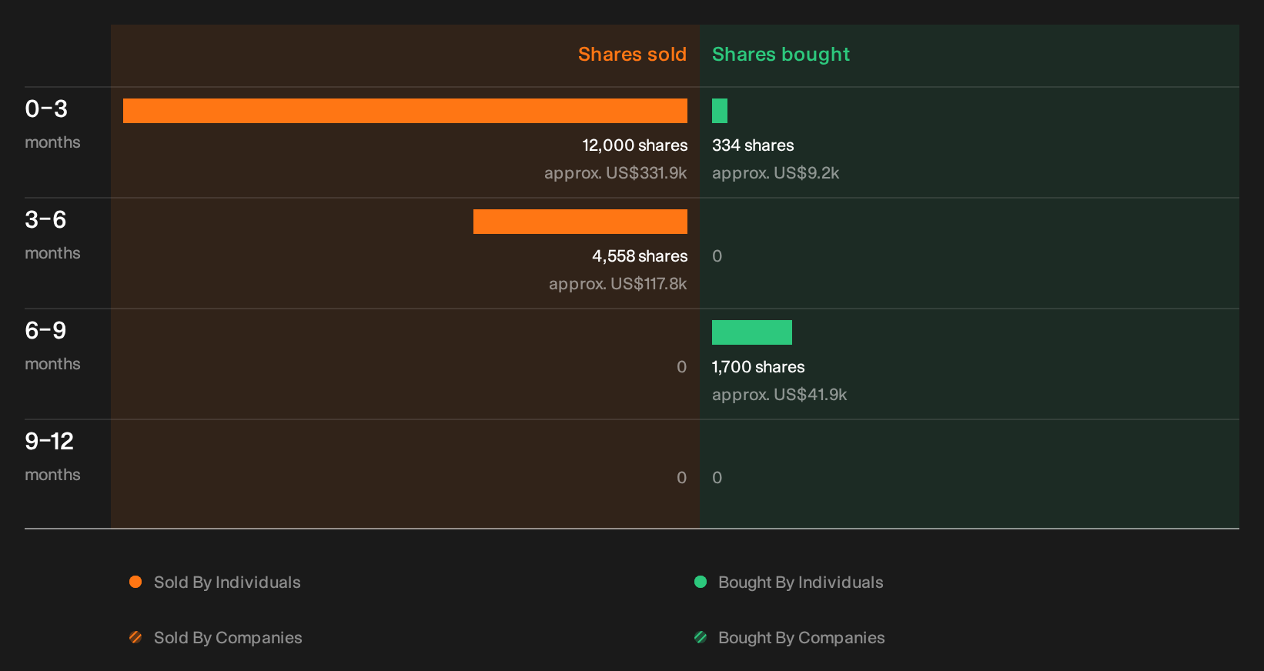Viewport: 1264px width, 671px height.
Task: Click the zero sold value in 6-9 months row
Action: point(682,367)
